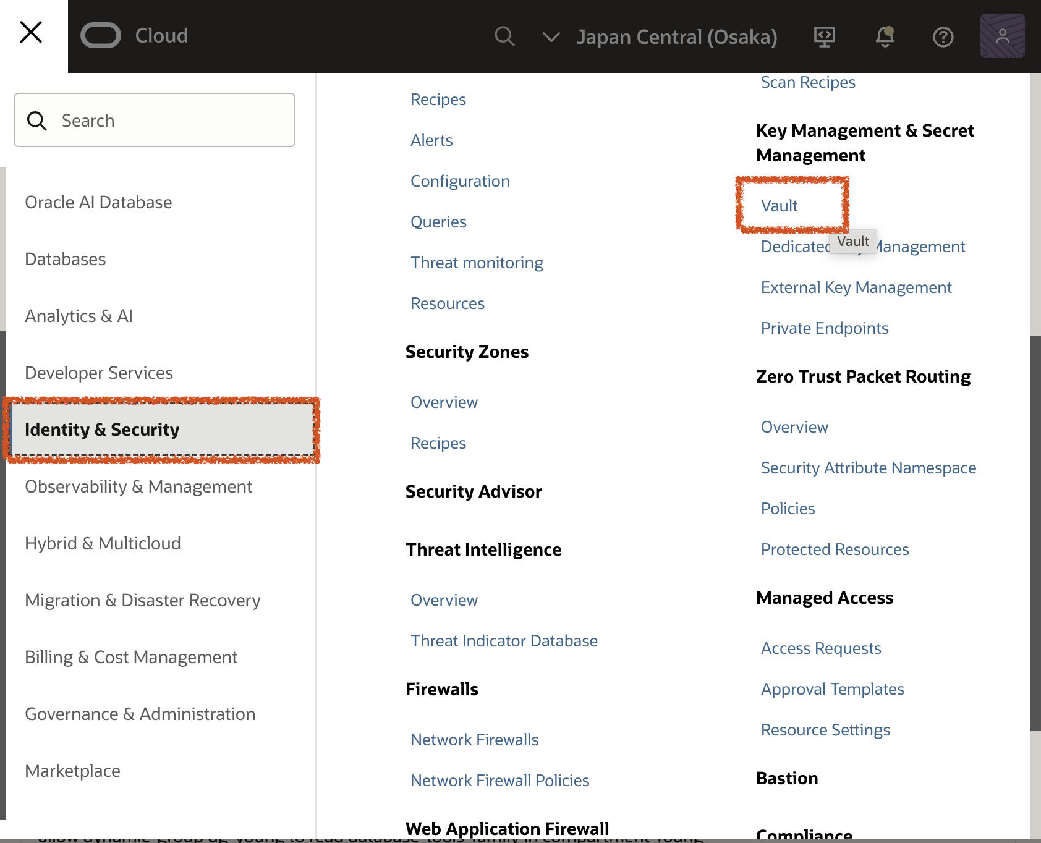Open the Cloud Shell developer tools icon
The height and width of the screenshot is (843, 1041).
824,37
